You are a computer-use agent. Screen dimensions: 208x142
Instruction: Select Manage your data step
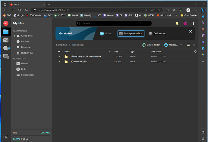[x=131, y=33]
